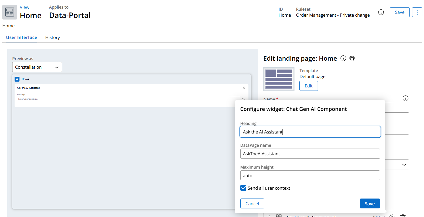Click the bug debug icon beside landing page title
This screenshot has height=217, width=424.
(x=352, y=58)
